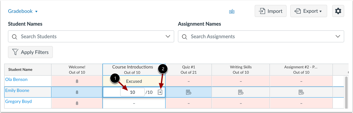Select Ola Benson's Excused cell
Screen dimensions: 353x113
coord(134,81)
